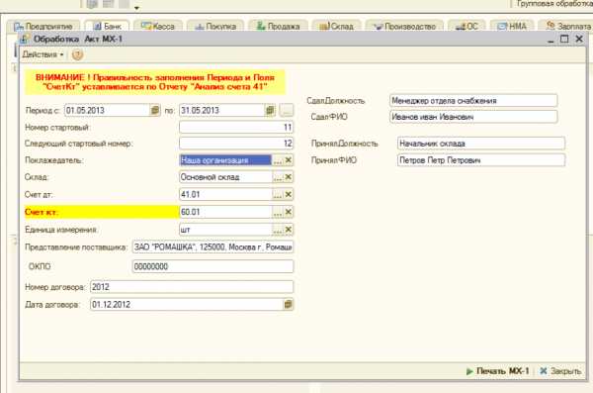Viewport: 593px width, 393px height.
Task: Clear the Поклажедатель field
Action: 289,160
